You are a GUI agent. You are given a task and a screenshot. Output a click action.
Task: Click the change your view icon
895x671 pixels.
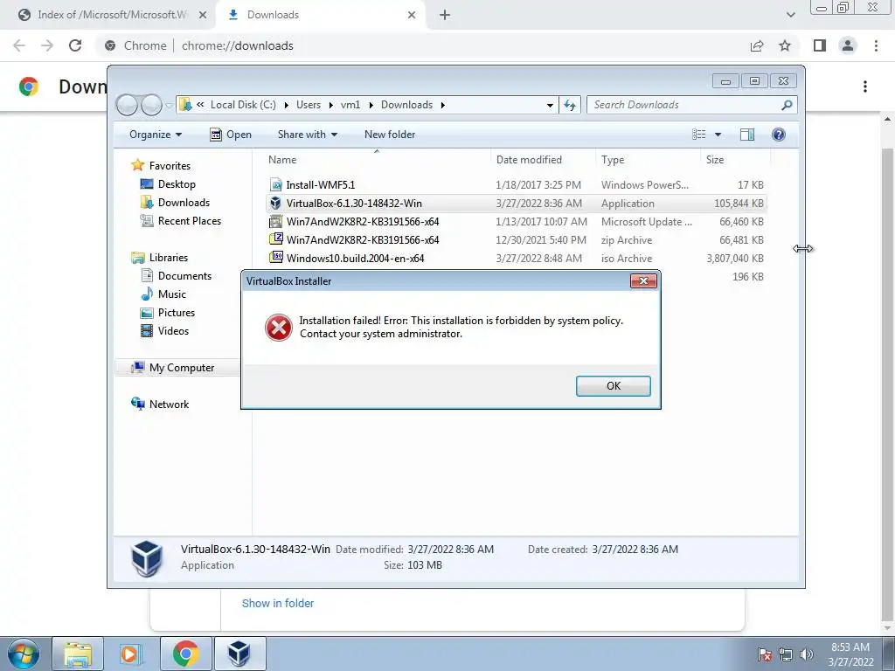pos(699,135)
